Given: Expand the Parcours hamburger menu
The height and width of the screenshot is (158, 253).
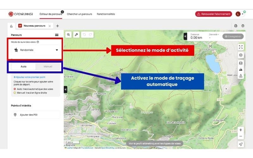Looking at the screenshot, I should (x=57, y=35).
